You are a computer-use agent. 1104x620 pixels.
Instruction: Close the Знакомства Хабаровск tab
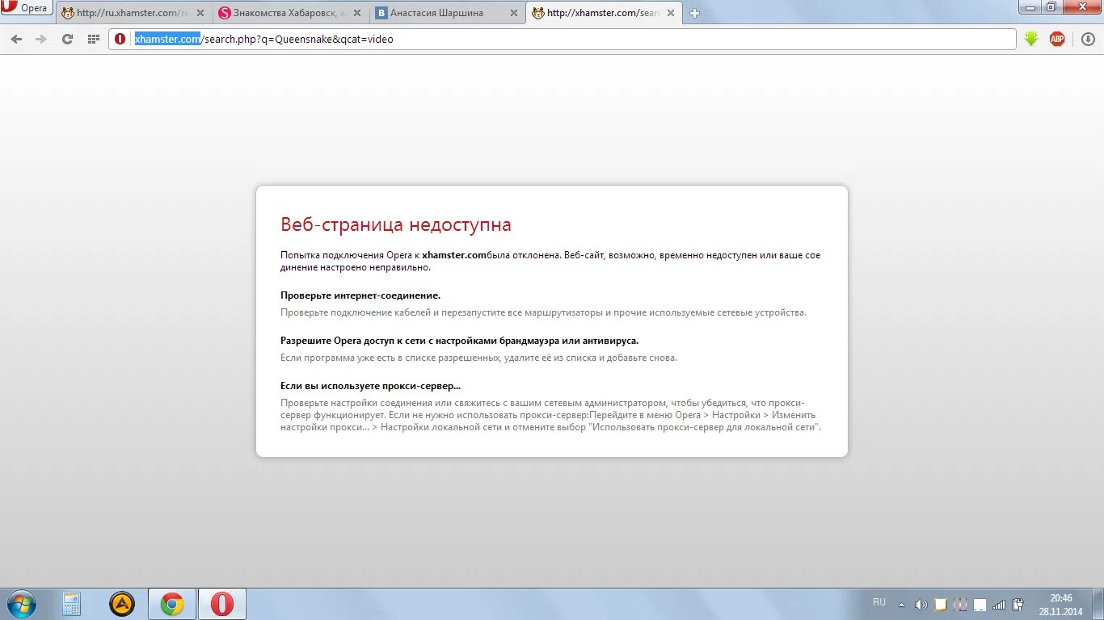pyautogui.click(x=357, y=13)
